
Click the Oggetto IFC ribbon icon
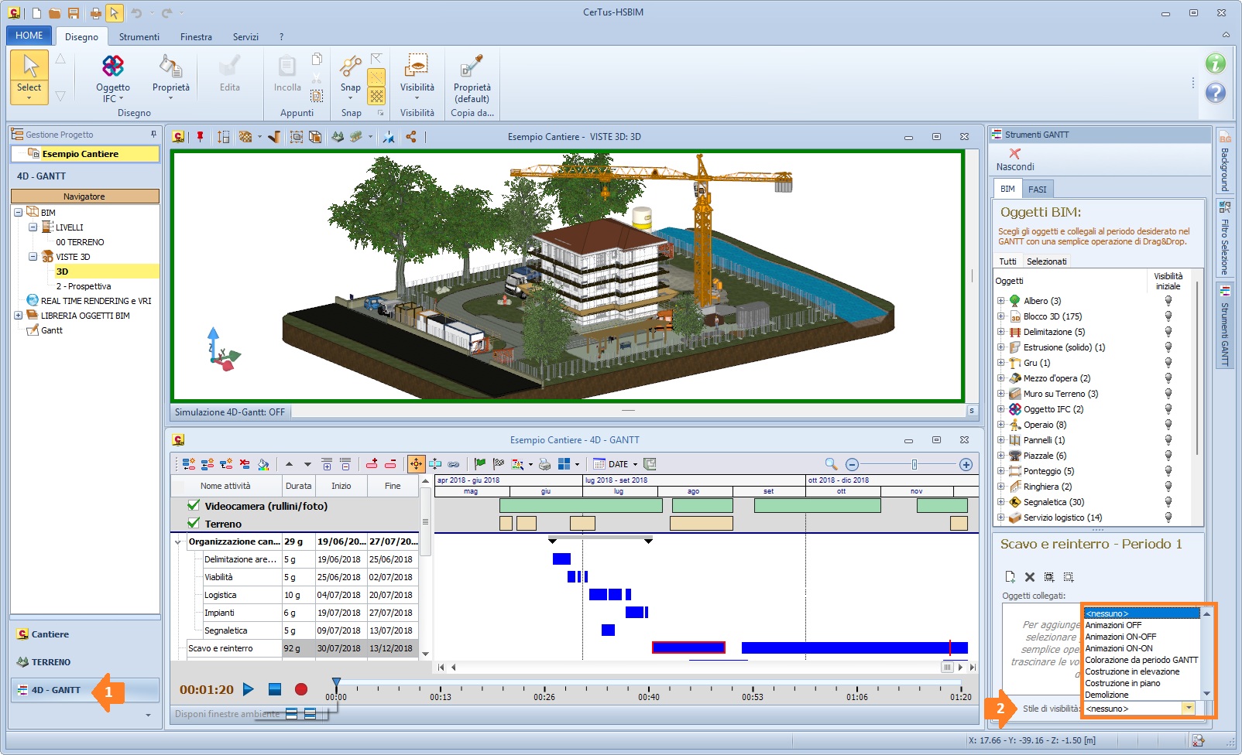113,67
